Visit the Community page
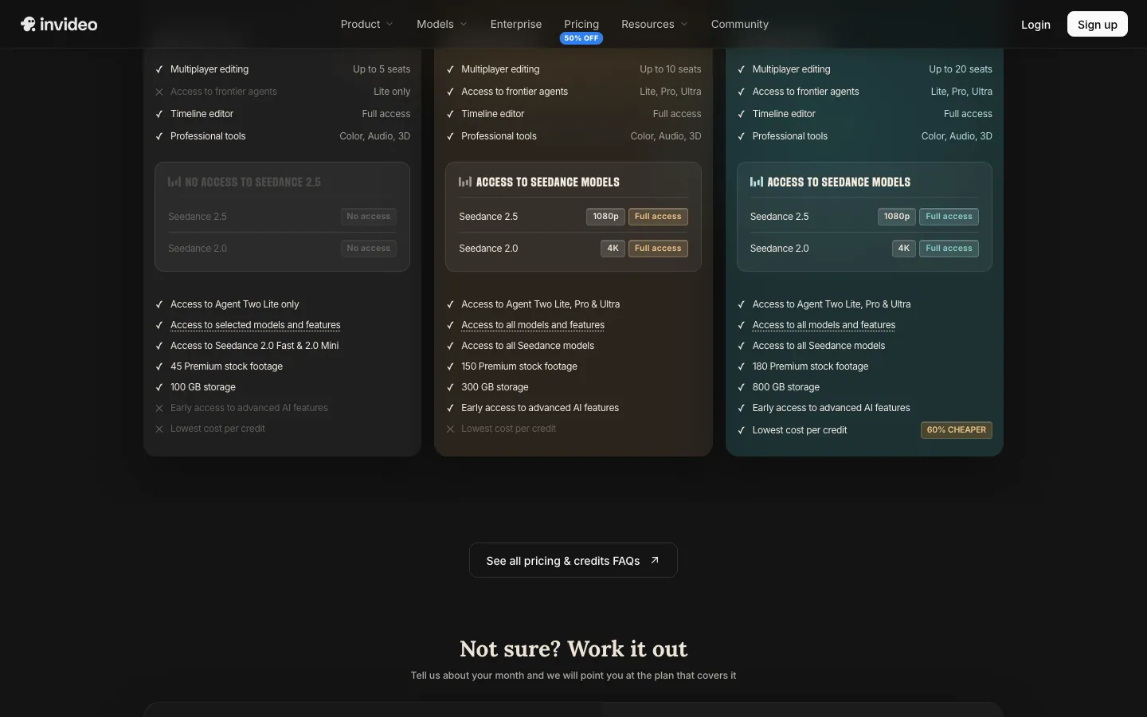 click(740, 24)
